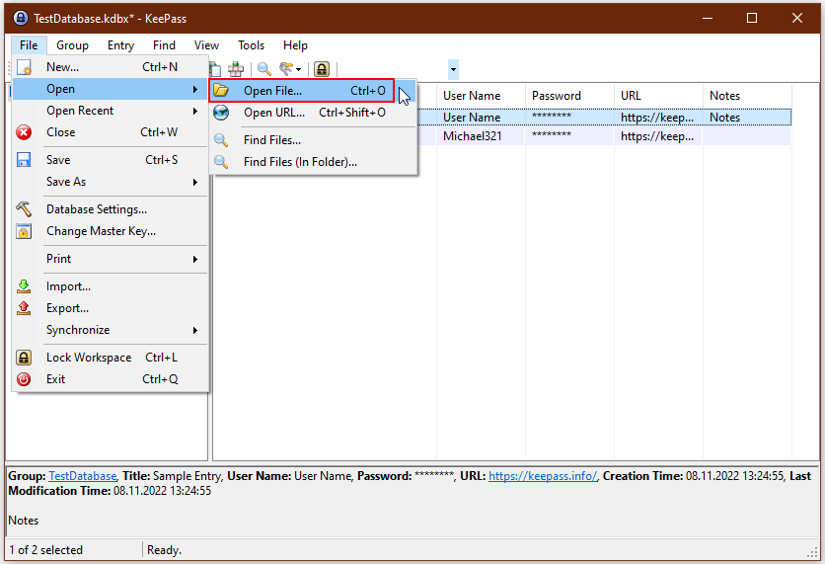The width and height of the screenshot is (825, 564).
Task: Click '1 of 2 selected' status text
Action: point(46,550)
